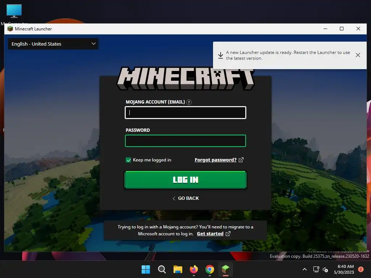Open Google Chrome from the taskbar
This screenshot has height=278, width=371.
[210, 269]
